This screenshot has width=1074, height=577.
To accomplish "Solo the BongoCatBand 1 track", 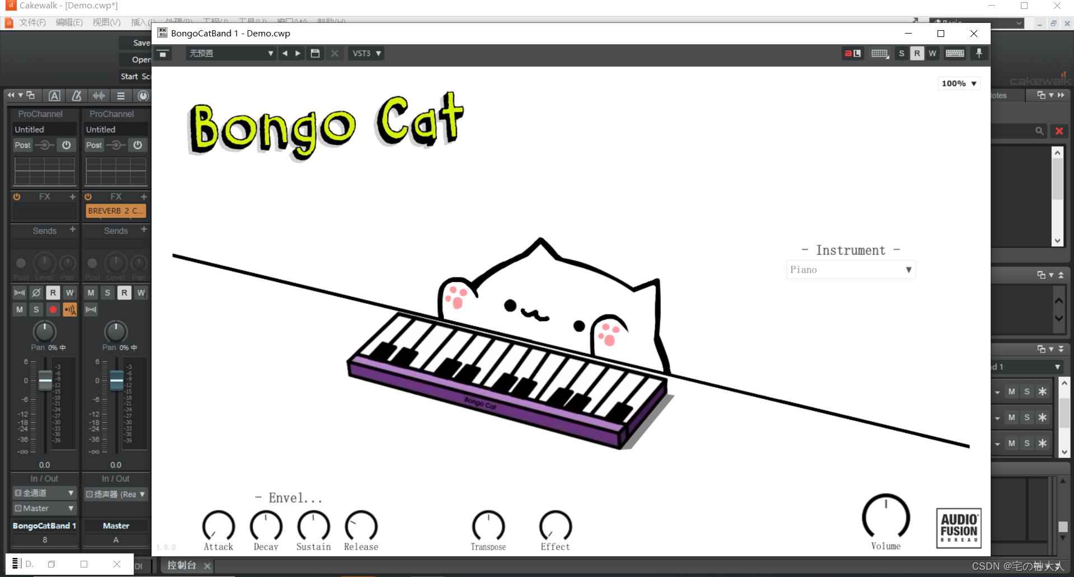I will coord(36,309).
